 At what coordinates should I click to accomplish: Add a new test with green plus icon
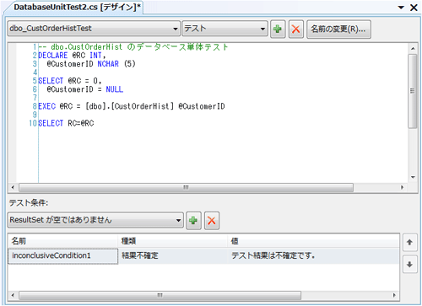[x=278, y=29]
